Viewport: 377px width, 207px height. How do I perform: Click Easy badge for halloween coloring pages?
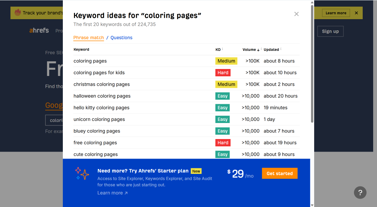pyautogui.click(x=222, y=96)
